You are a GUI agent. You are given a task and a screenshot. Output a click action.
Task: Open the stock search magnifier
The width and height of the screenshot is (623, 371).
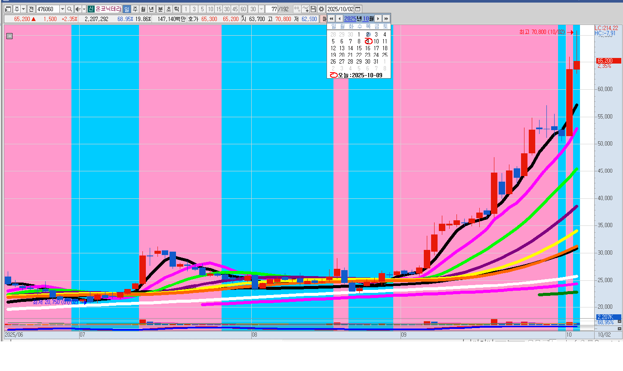pos(69,9)
